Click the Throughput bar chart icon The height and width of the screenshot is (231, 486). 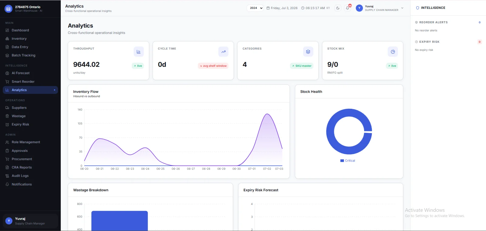pos(139,52)
